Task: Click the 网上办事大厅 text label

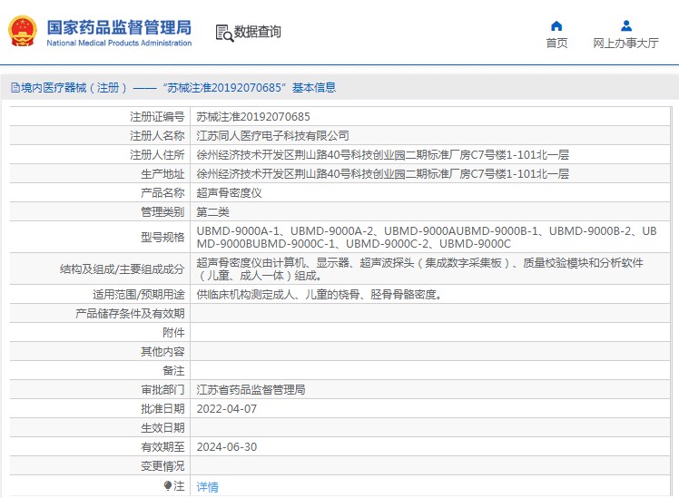Action: [x=625, y=44]
